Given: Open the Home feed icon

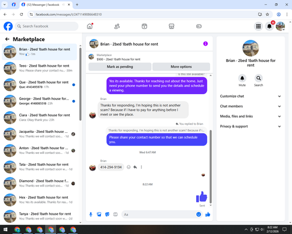Looking at the screenshot, I should point(90,26).
